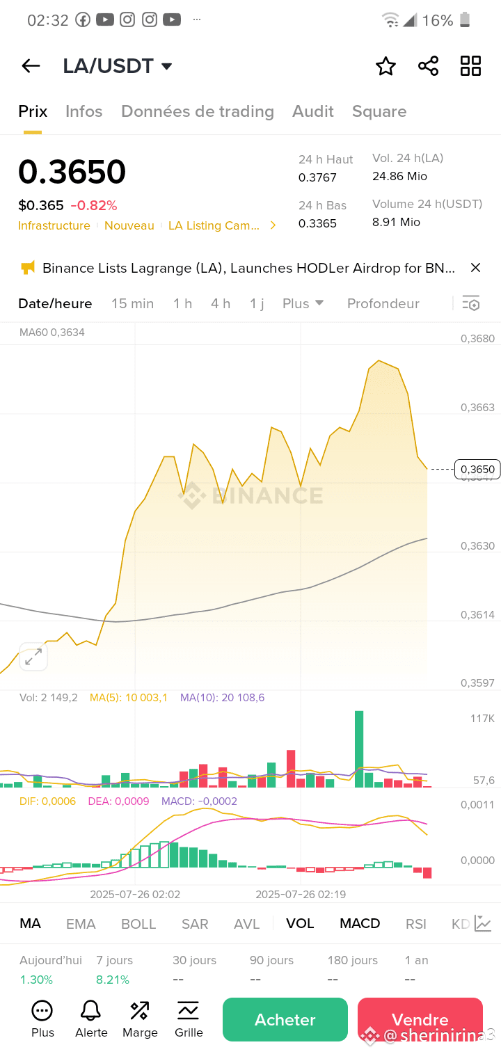
Task: Set a price alert with Alerte bell
Action: pos(91,1019)
